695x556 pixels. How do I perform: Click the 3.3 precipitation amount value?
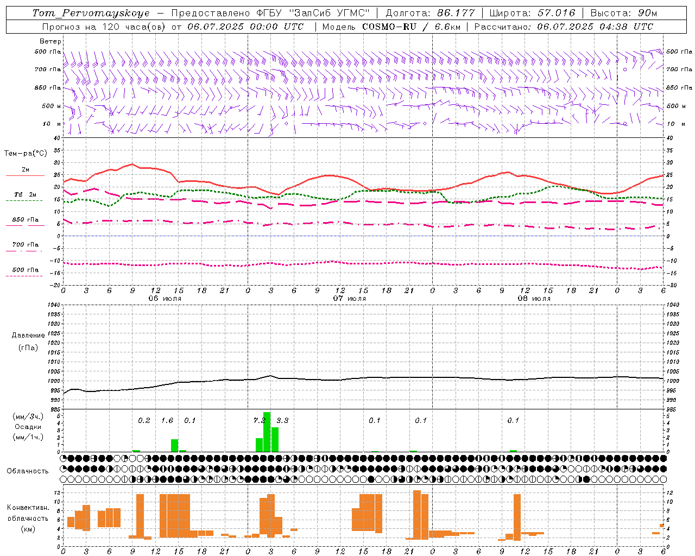coord(282,420)
